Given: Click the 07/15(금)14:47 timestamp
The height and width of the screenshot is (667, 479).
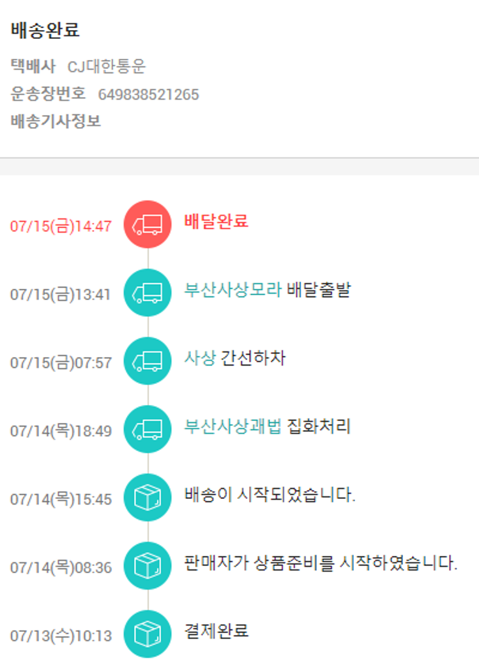Looking at the screenshot, I should click(61, 226).
